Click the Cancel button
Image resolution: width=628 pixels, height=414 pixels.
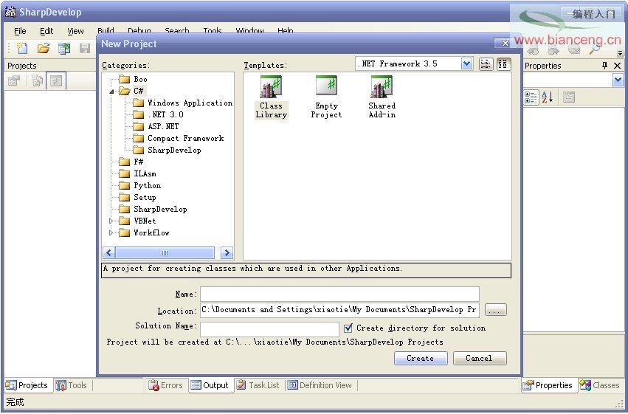click(480, 359)
